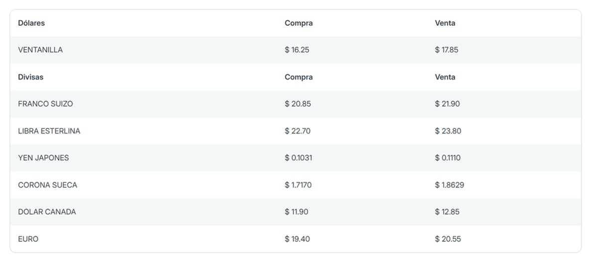Select the VENTANILLA venta value $ 17.85

[447, 50]
